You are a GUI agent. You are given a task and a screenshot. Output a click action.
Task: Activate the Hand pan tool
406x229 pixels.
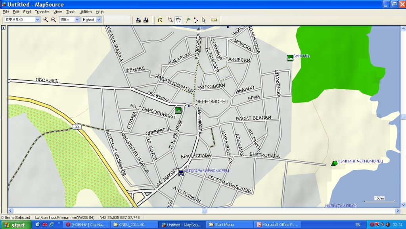tap(178, 19)
